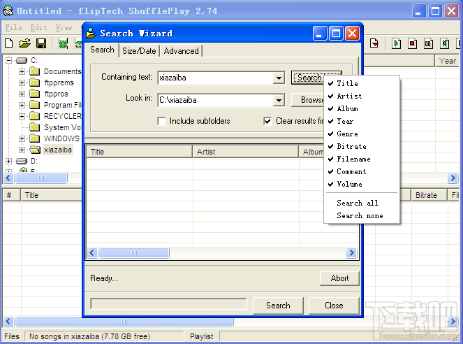
Task: Click the bottom Search button
Action: point(278,306)
